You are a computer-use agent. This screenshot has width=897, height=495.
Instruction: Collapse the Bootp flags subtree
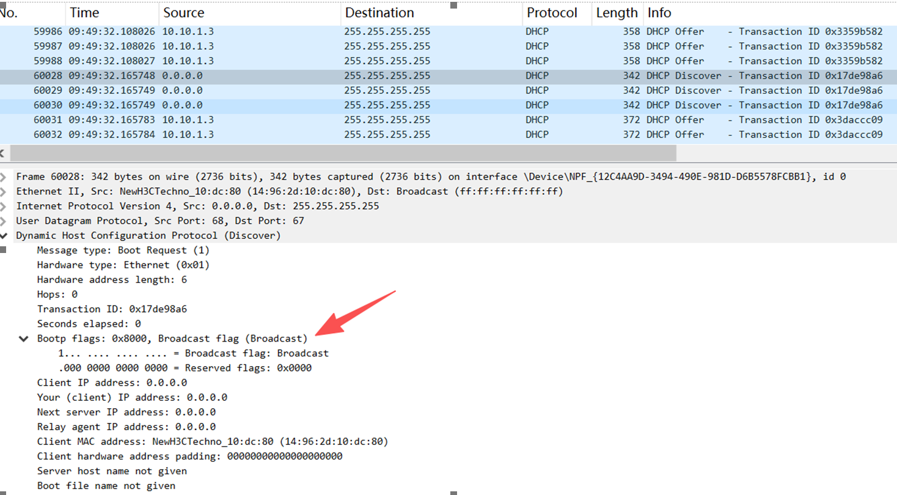point(24,339)
